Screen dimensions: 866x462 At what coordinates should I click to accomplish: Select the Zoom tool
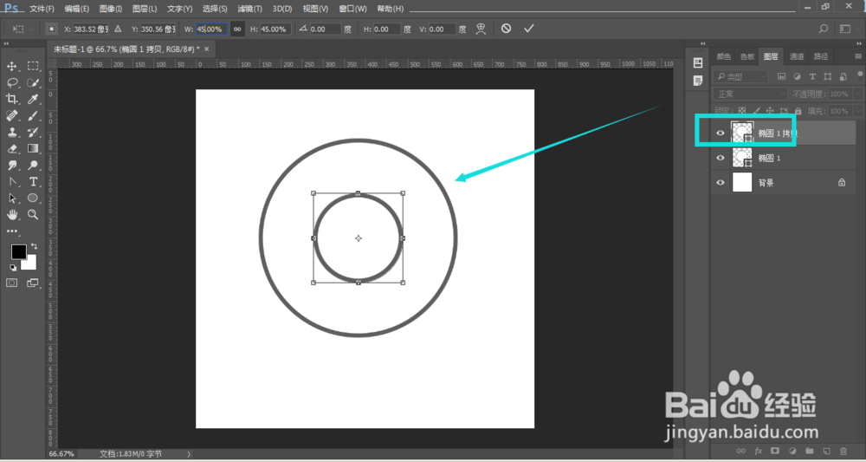(x=33, y=214)
